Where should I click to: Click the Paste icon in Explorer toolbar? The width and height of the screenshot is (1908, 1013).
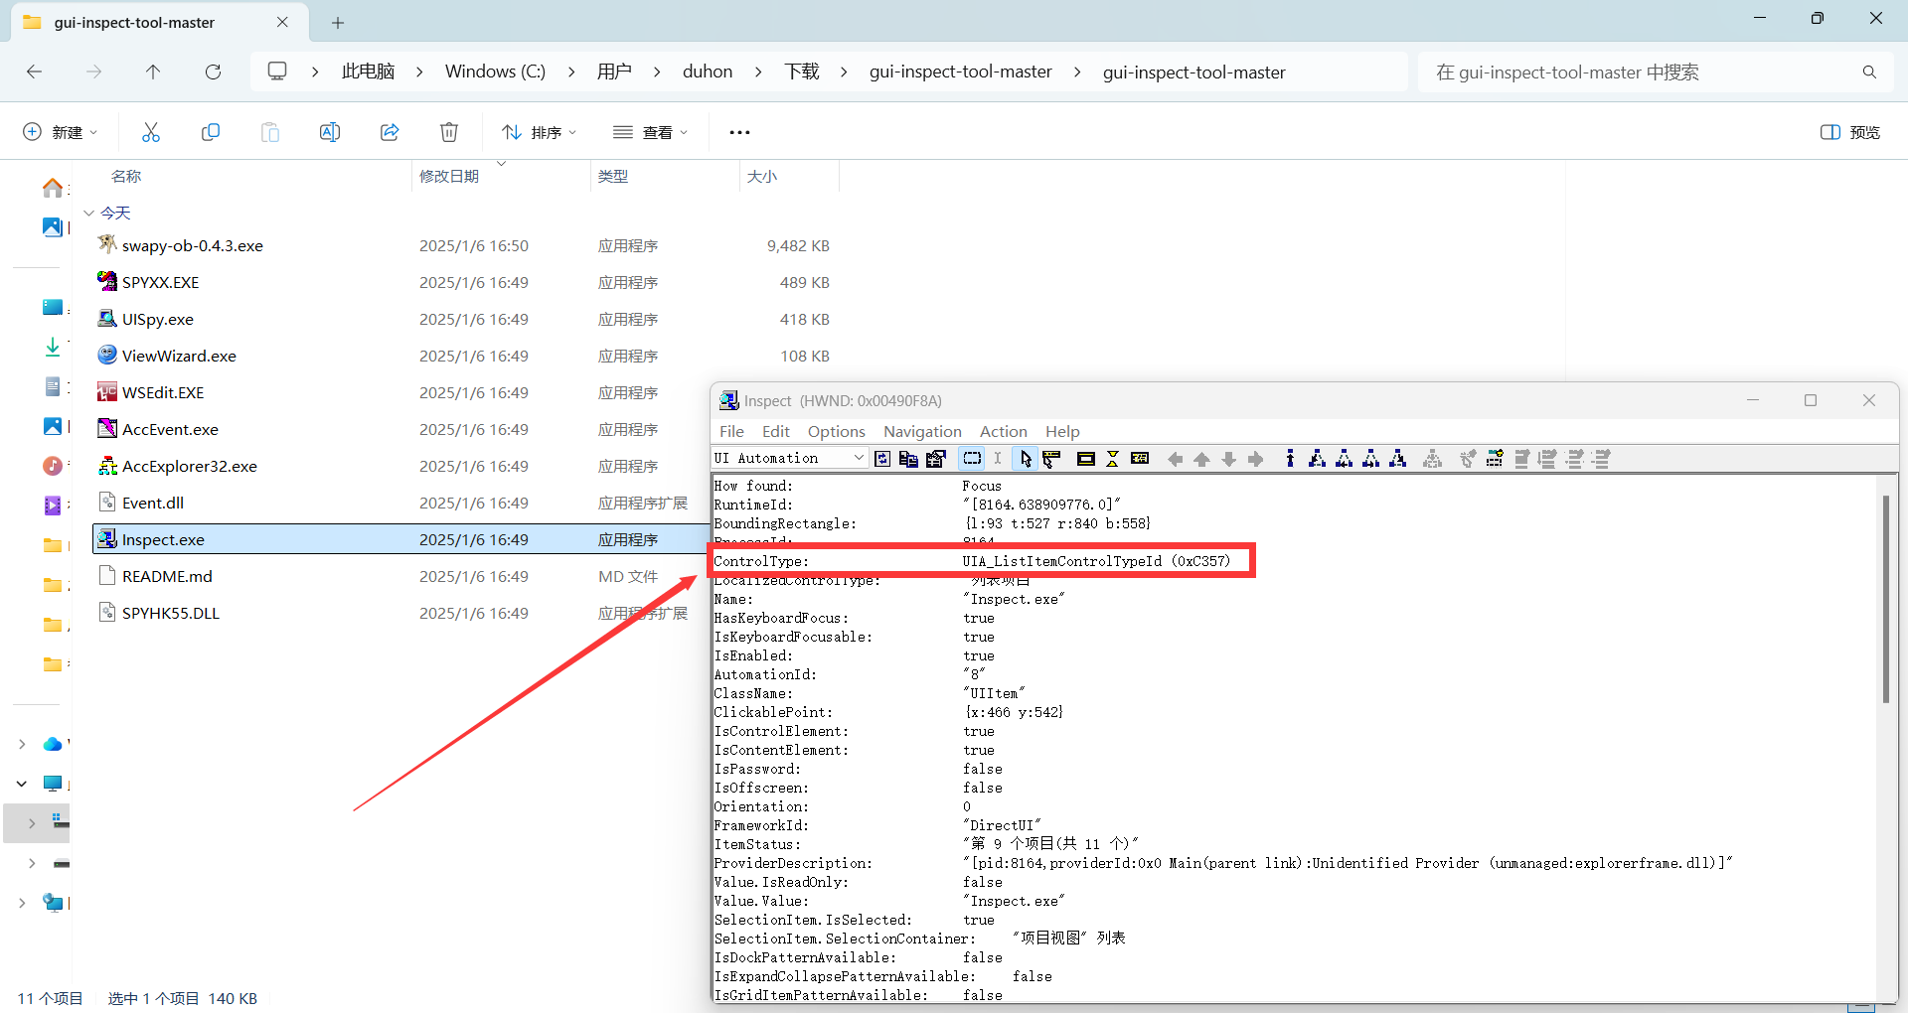pos(270,132)
